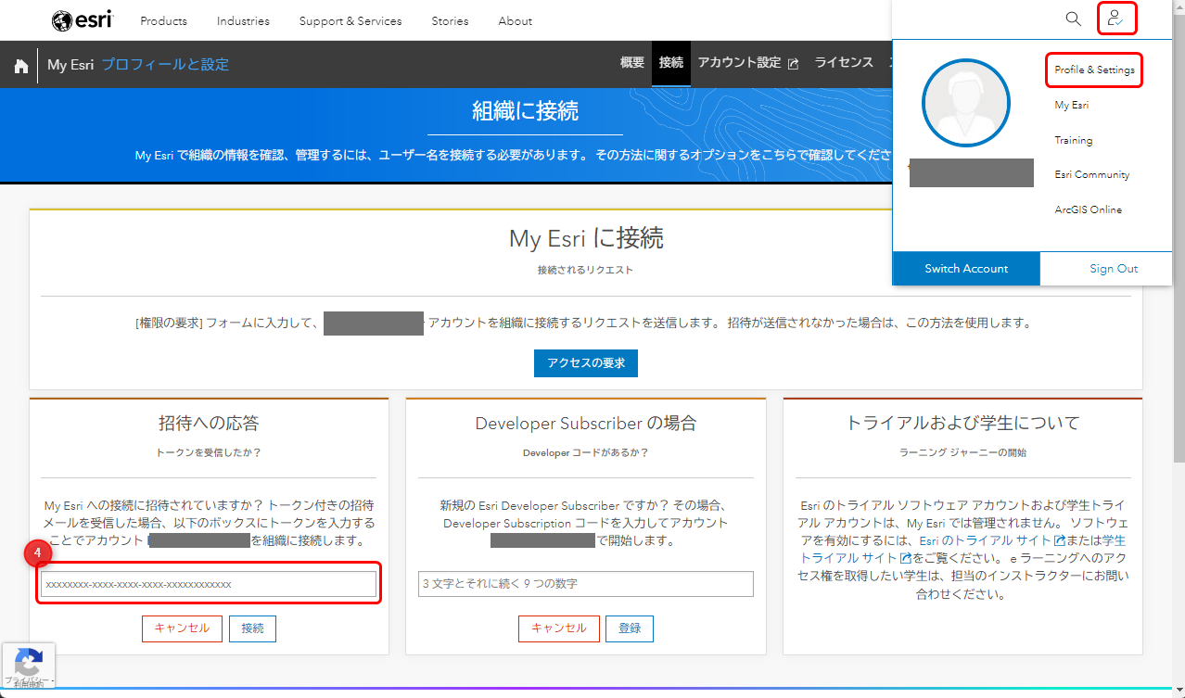Cancel the Developer Subscriber form

[x=559, y=628]
